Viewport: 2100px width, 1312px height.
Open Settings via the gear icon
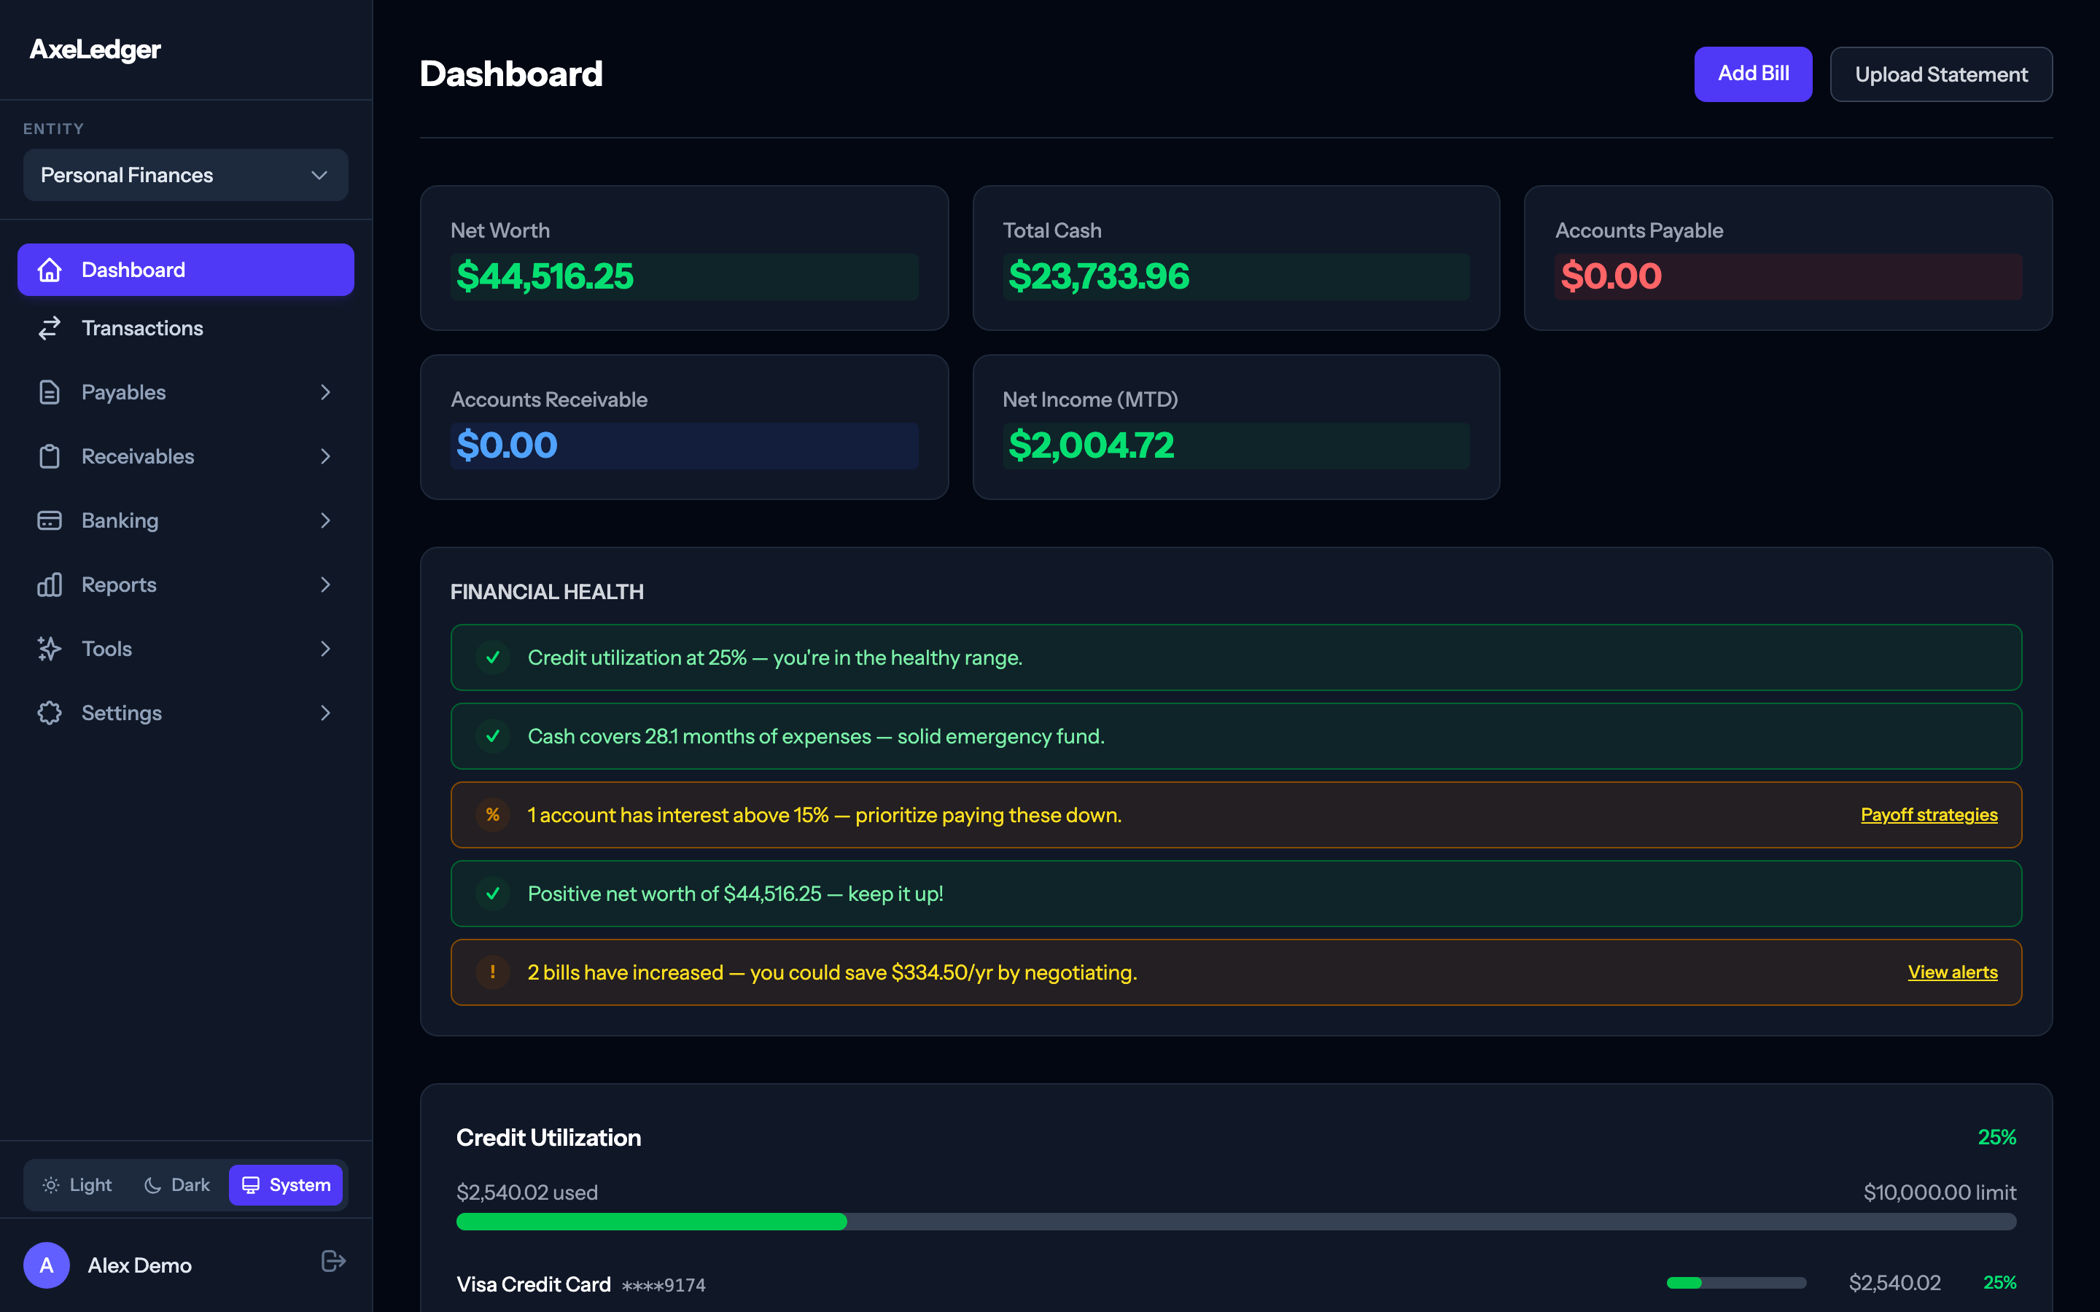pos(50,712)
